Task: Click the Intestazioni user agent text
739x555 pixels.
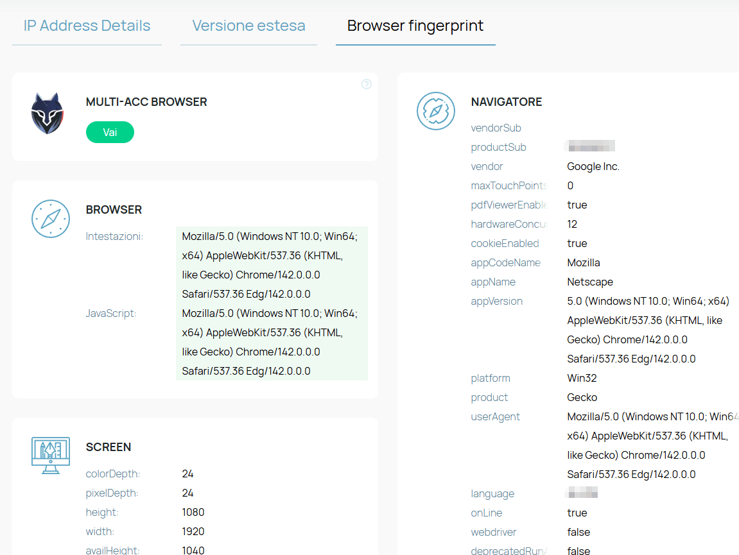Action: coord(270,265)
